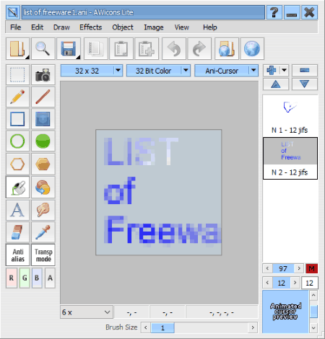The width and height of the screenshot is (325, 339).
Task: Toggle Transp mode
Action: click(43, 255)
